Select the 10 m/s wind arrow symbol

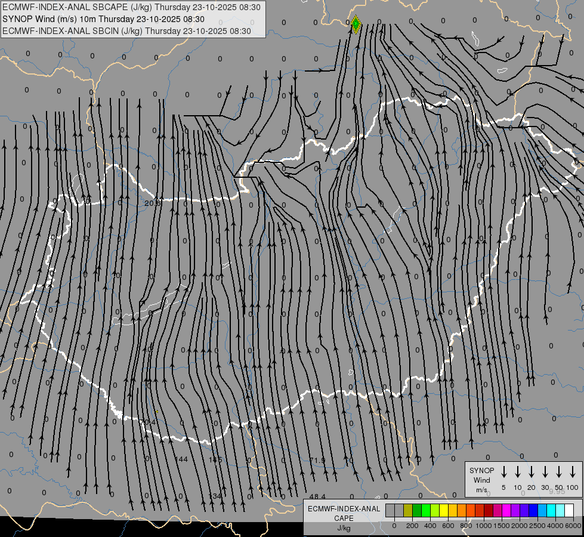[518, 472]
